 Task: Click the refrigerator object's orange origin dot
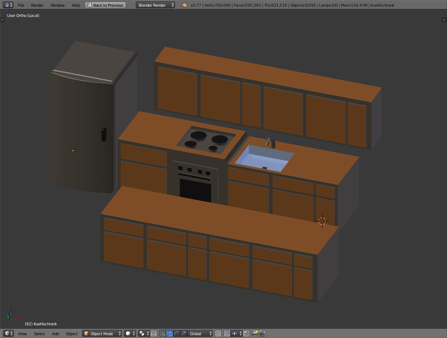pos(73,151)
